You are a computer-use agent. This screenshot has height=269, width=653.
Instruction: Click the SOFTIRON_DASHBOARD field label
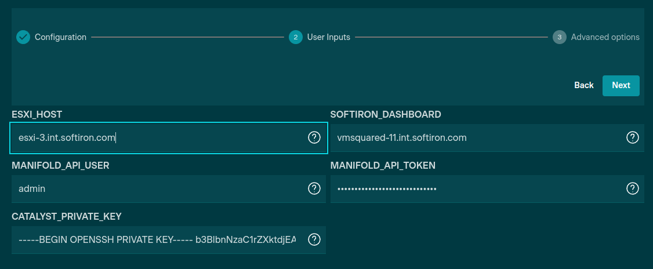(x=386, y=114)
